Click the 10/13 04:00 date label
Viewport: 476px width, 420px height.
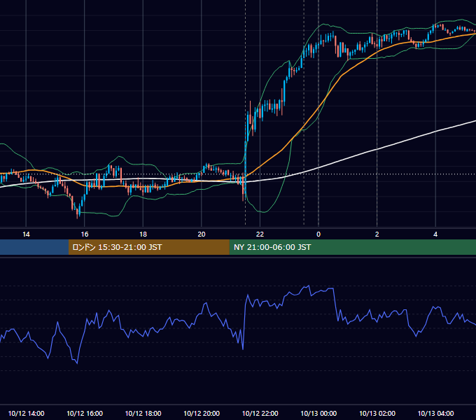point(435,413)
